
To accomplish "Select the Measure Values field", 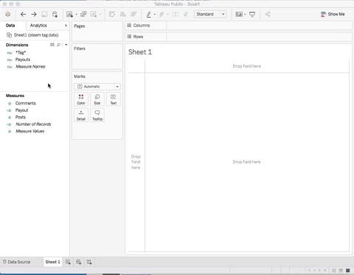I will (29, 132).
